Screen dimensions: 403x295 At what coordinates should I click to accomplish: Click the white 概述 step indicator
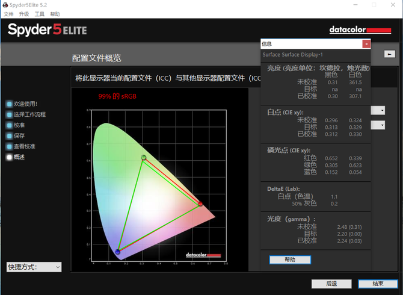9,157
